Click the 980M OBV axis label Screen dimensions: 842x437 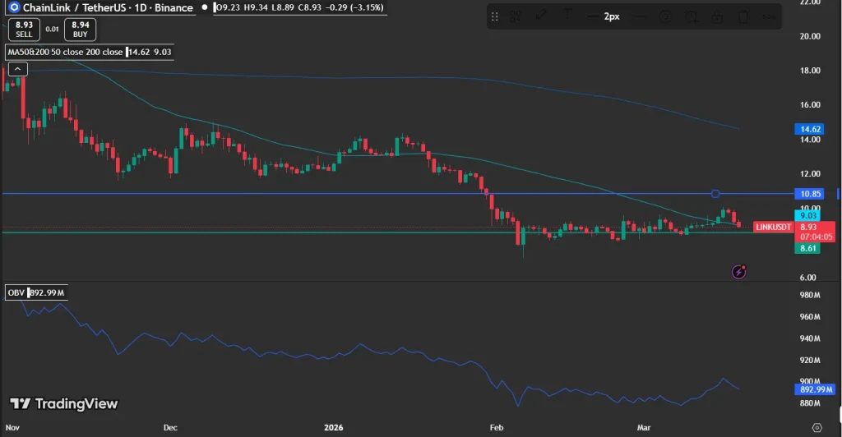click(810, 295)
